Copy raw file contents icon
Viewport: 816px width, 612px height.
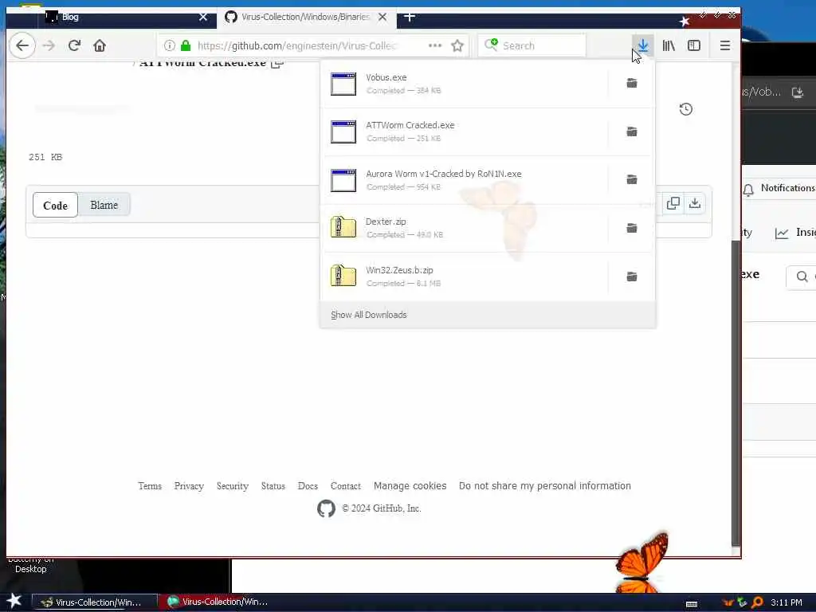pos(673,203)
